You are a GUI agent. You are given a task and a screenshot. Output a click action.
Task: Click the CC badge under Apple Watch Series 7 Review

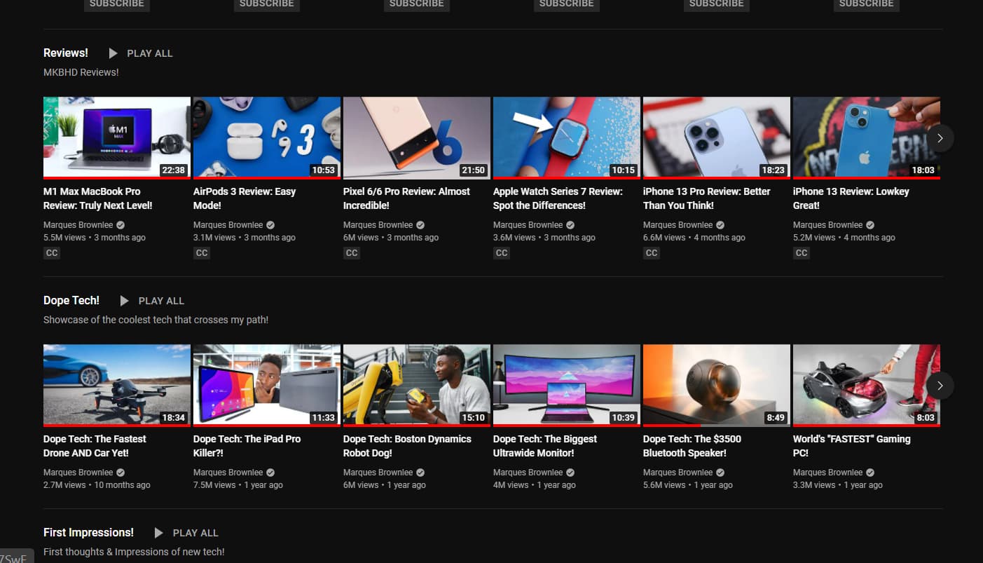(502, 253)
